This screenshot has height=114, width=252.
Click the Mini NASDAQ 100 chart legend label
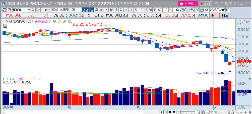pos(18,21)
